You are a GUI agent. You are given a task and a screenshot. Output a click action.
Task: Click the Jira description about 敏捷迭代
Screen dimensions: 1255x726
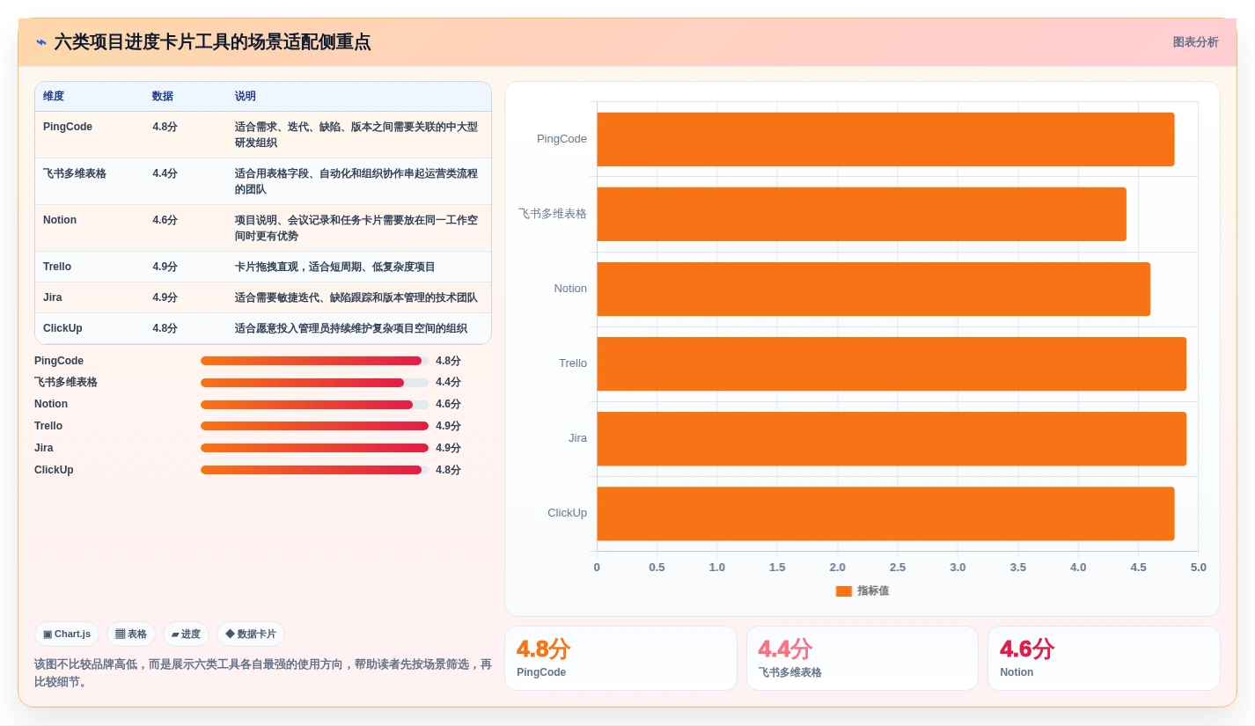[356, 297]
